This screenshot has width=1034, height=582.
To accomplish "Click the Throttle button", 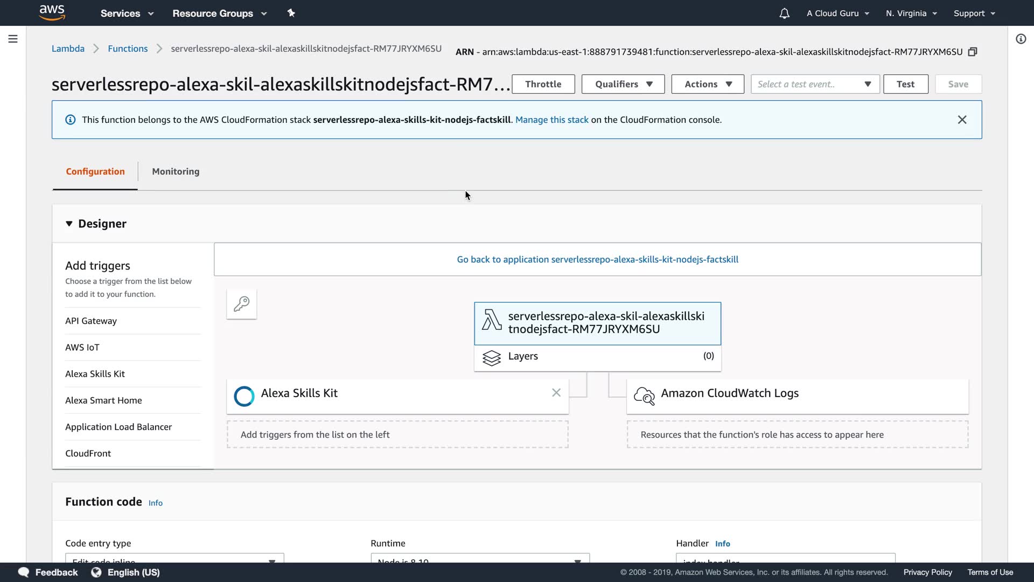I will coord(543,84).
